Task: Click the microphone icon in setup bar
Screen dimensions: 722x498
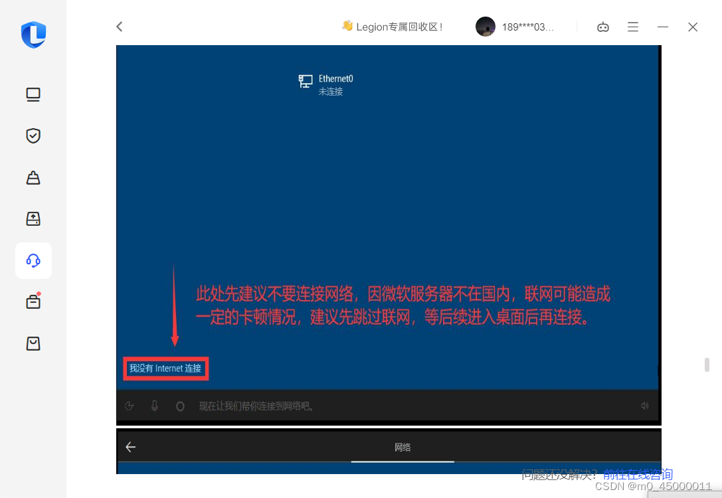Action: 155,406
